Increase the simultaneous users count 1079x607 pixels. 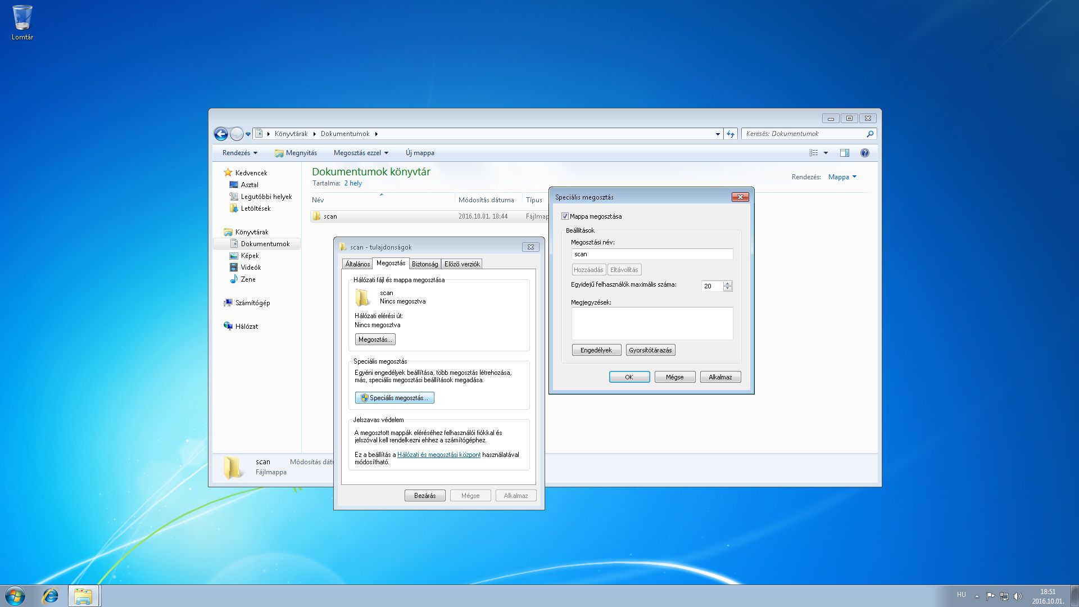pos(728,283)
